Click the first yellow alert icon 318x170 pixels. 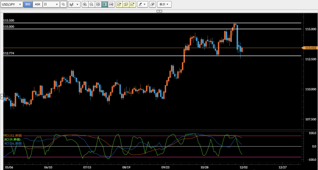119,4
